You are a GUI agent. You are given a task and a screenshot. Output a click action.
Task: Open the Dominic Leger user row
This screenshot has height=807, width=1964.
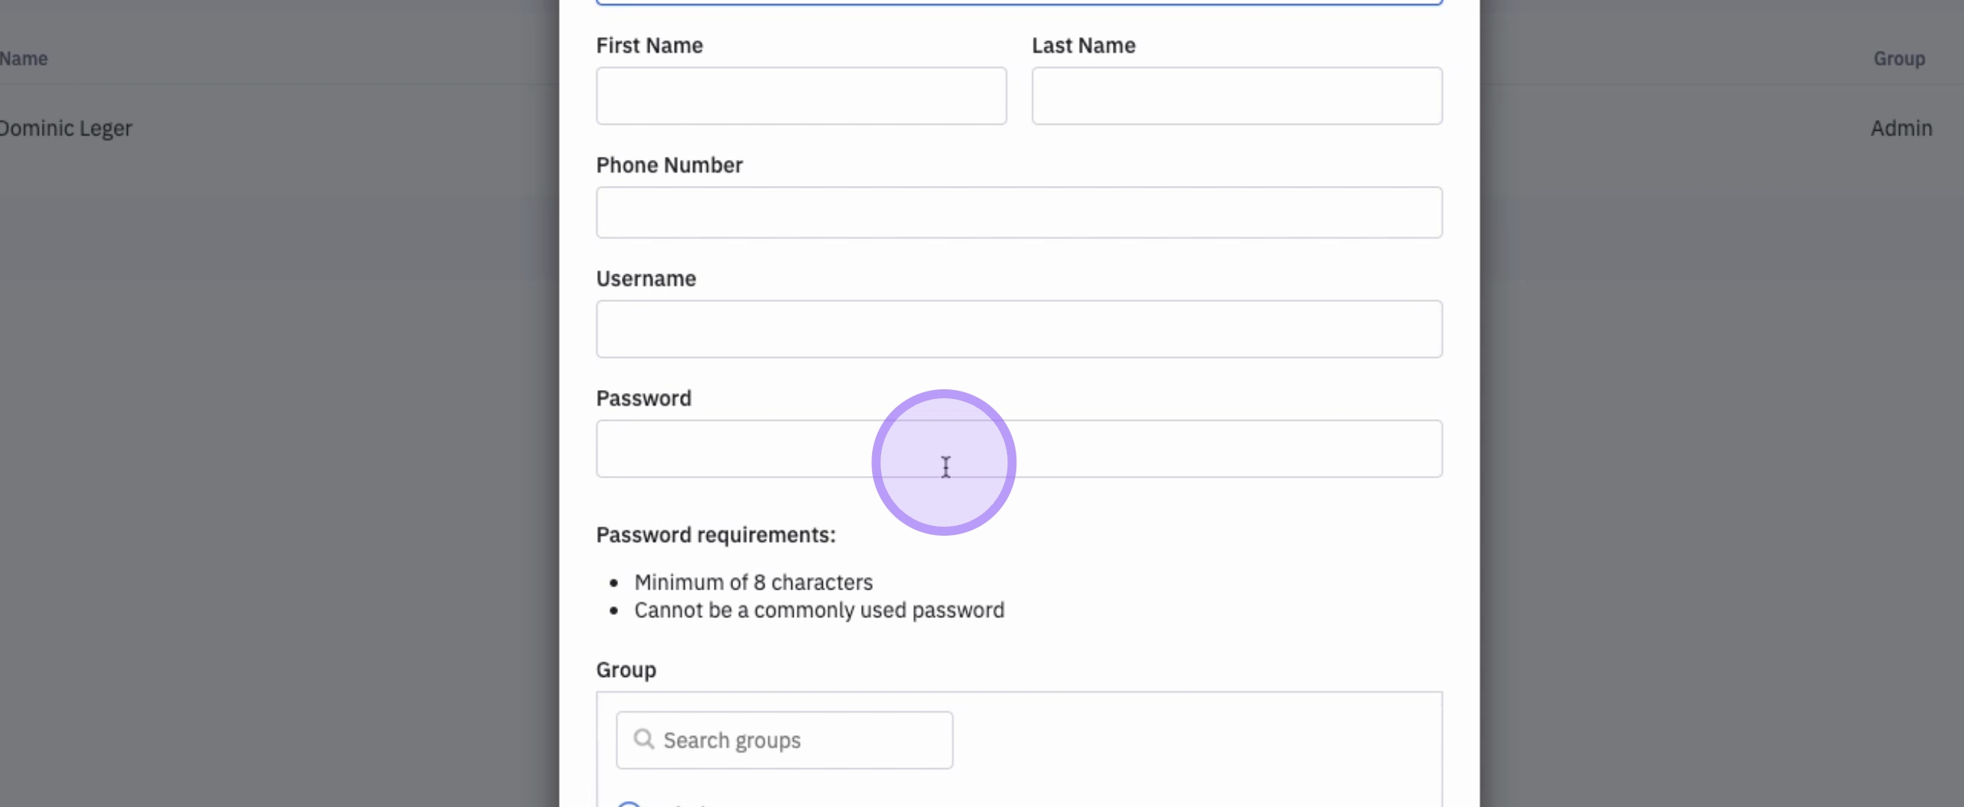coord(67,128)
